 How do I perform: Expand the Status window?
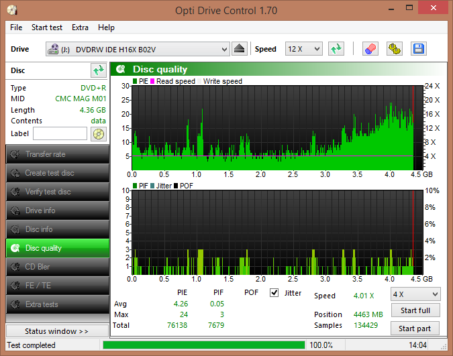tap(57, 331)
